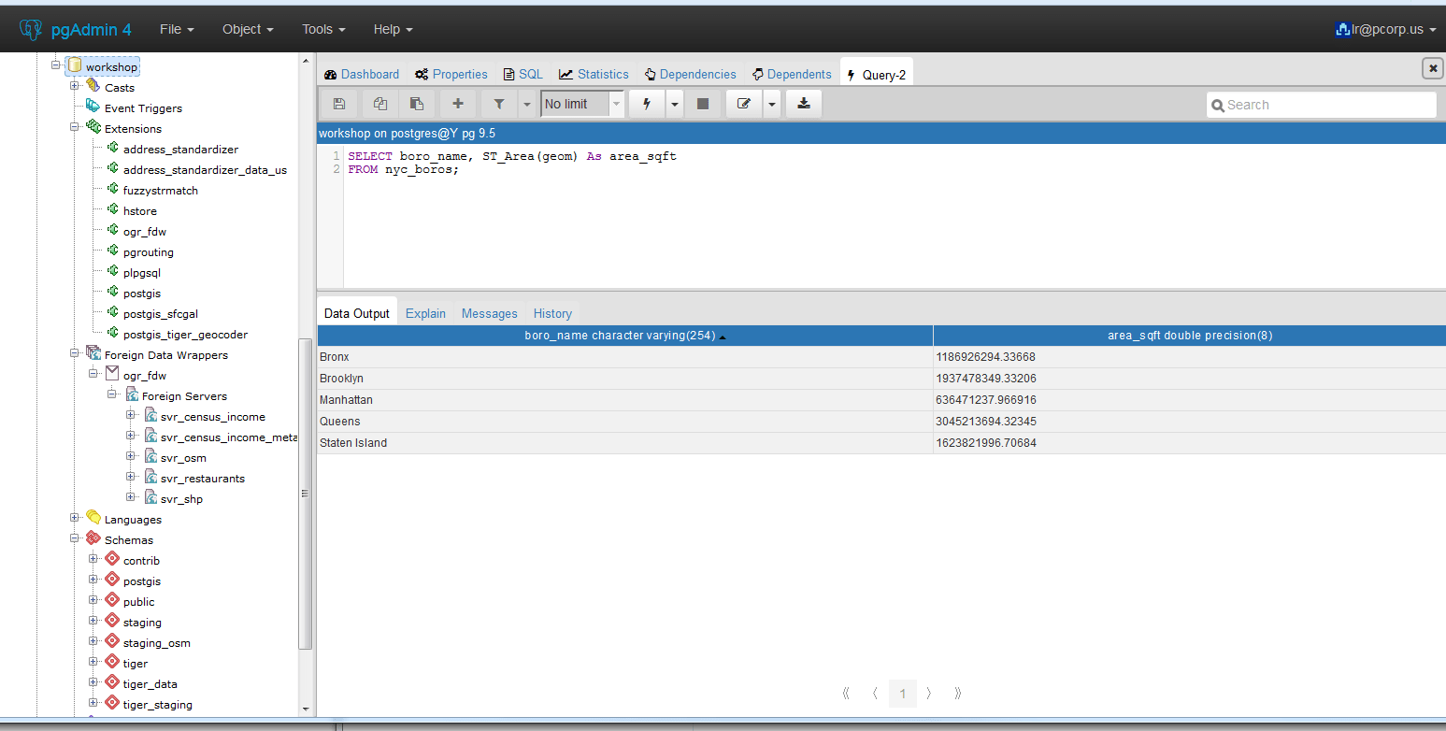Add a new row with the plus icon
This screenshot has width=1446, height=731.
(x=457, y=103)
